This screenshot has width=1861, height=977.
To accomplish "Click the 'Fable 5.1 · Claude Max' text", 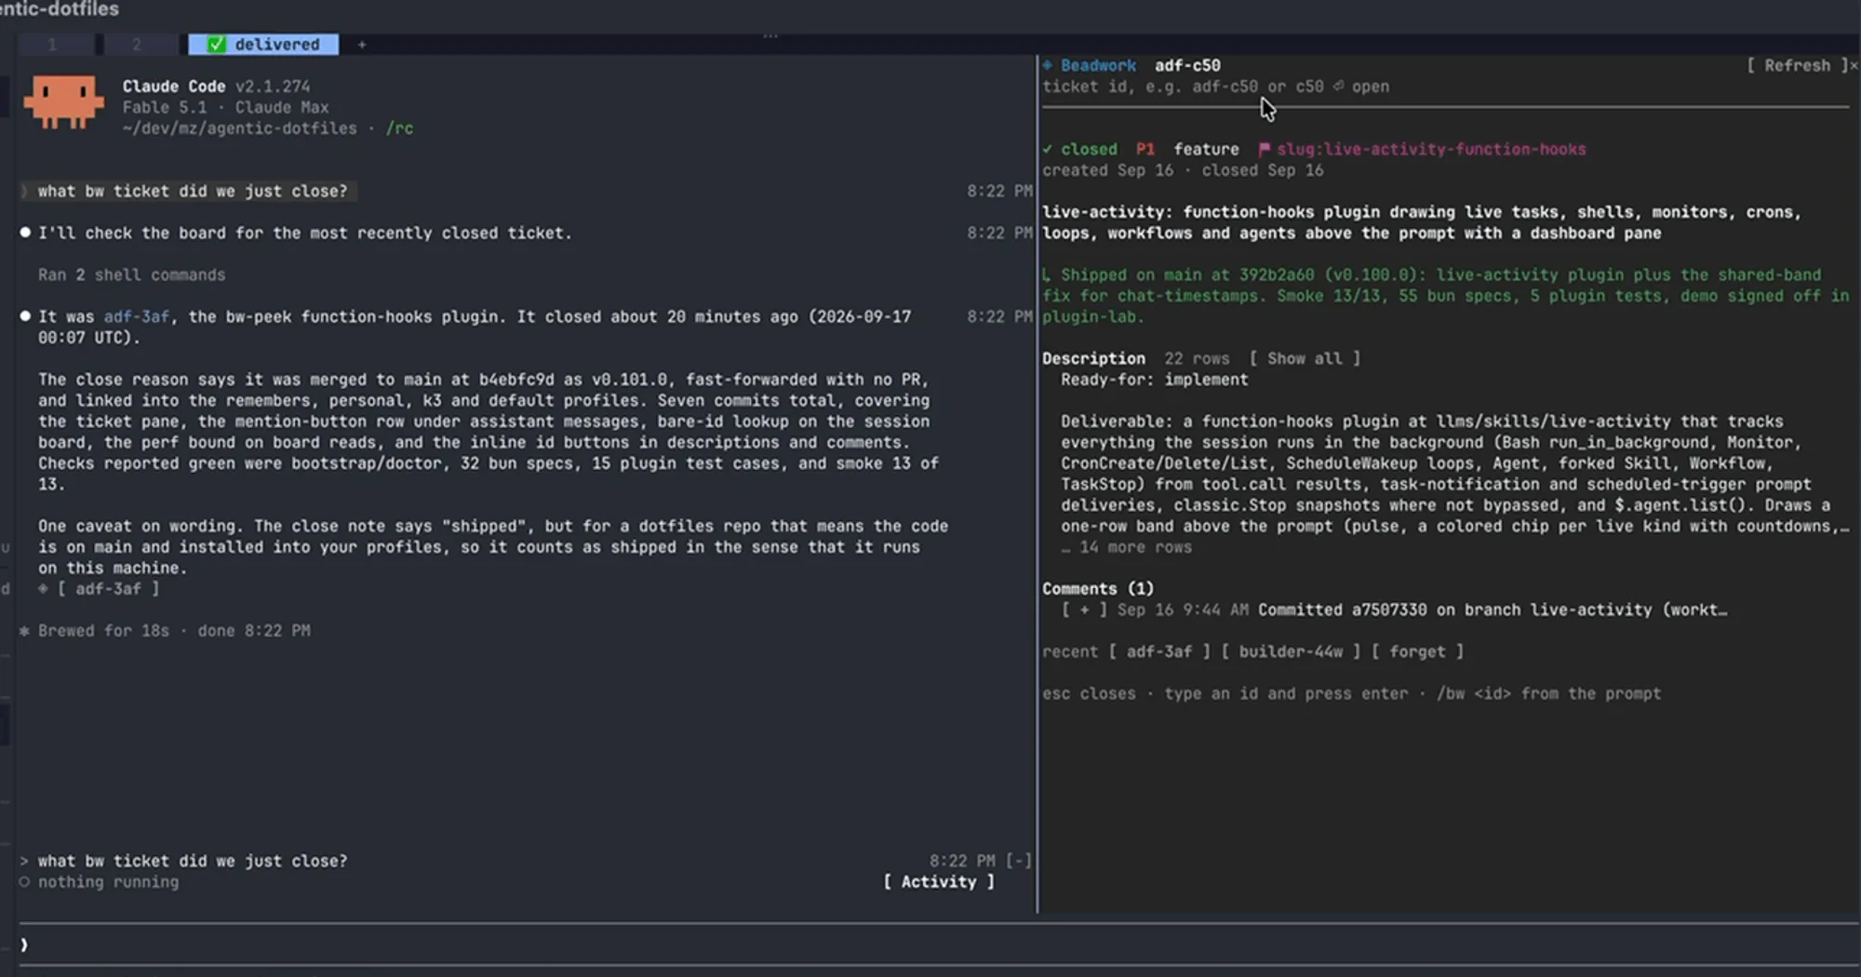I will (225, 107).
